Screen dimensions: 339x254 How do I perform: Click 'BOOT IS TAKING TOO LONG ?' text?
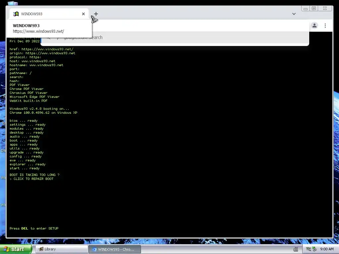pyautogui.click(x=34, y=175)
